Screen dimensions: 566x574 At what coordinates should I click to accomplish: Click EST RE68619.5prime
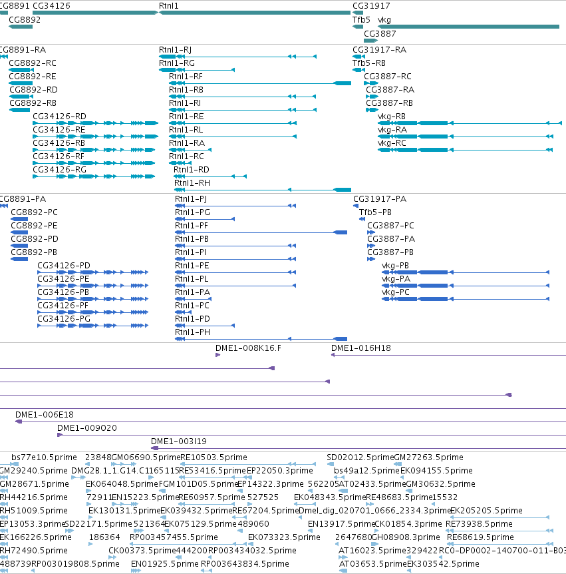point(480,537)
